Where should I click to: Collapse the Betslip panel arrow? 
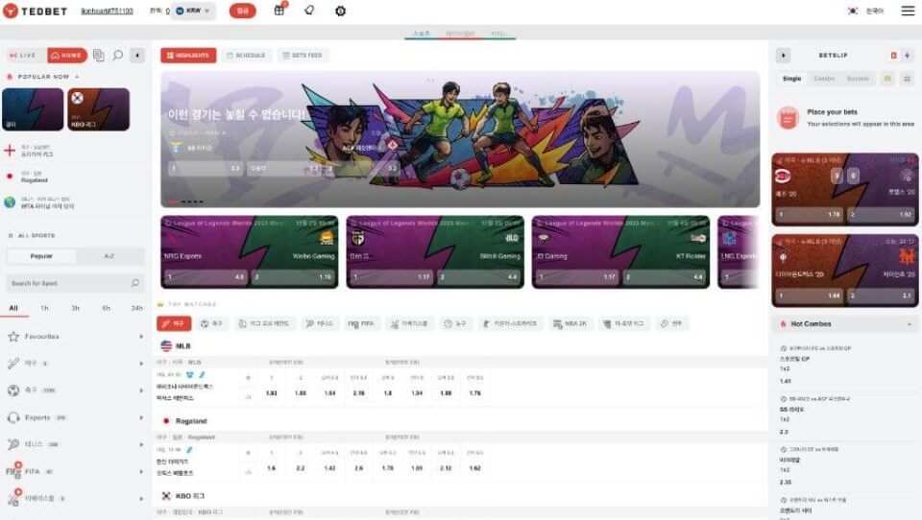(x=784, y=56)
